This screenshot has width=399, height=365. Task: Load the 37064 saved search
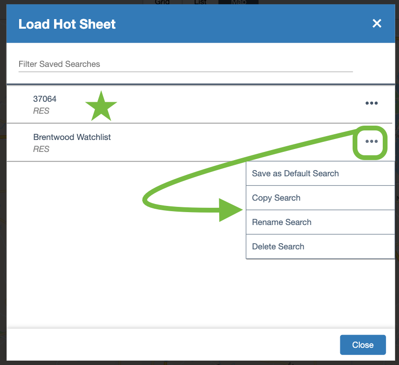pos(45,99)
